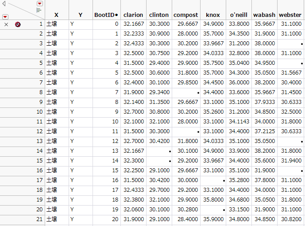Click the knox cell with value 35.2600
The width and height of the screenshot is (305, 226).
pos(212,112)
